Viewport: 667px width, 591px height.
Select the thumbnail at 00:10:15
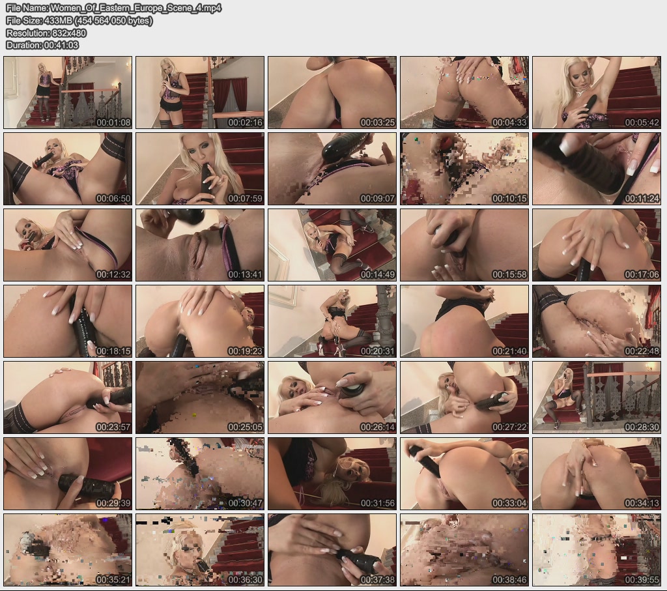(x=464, y=169)
